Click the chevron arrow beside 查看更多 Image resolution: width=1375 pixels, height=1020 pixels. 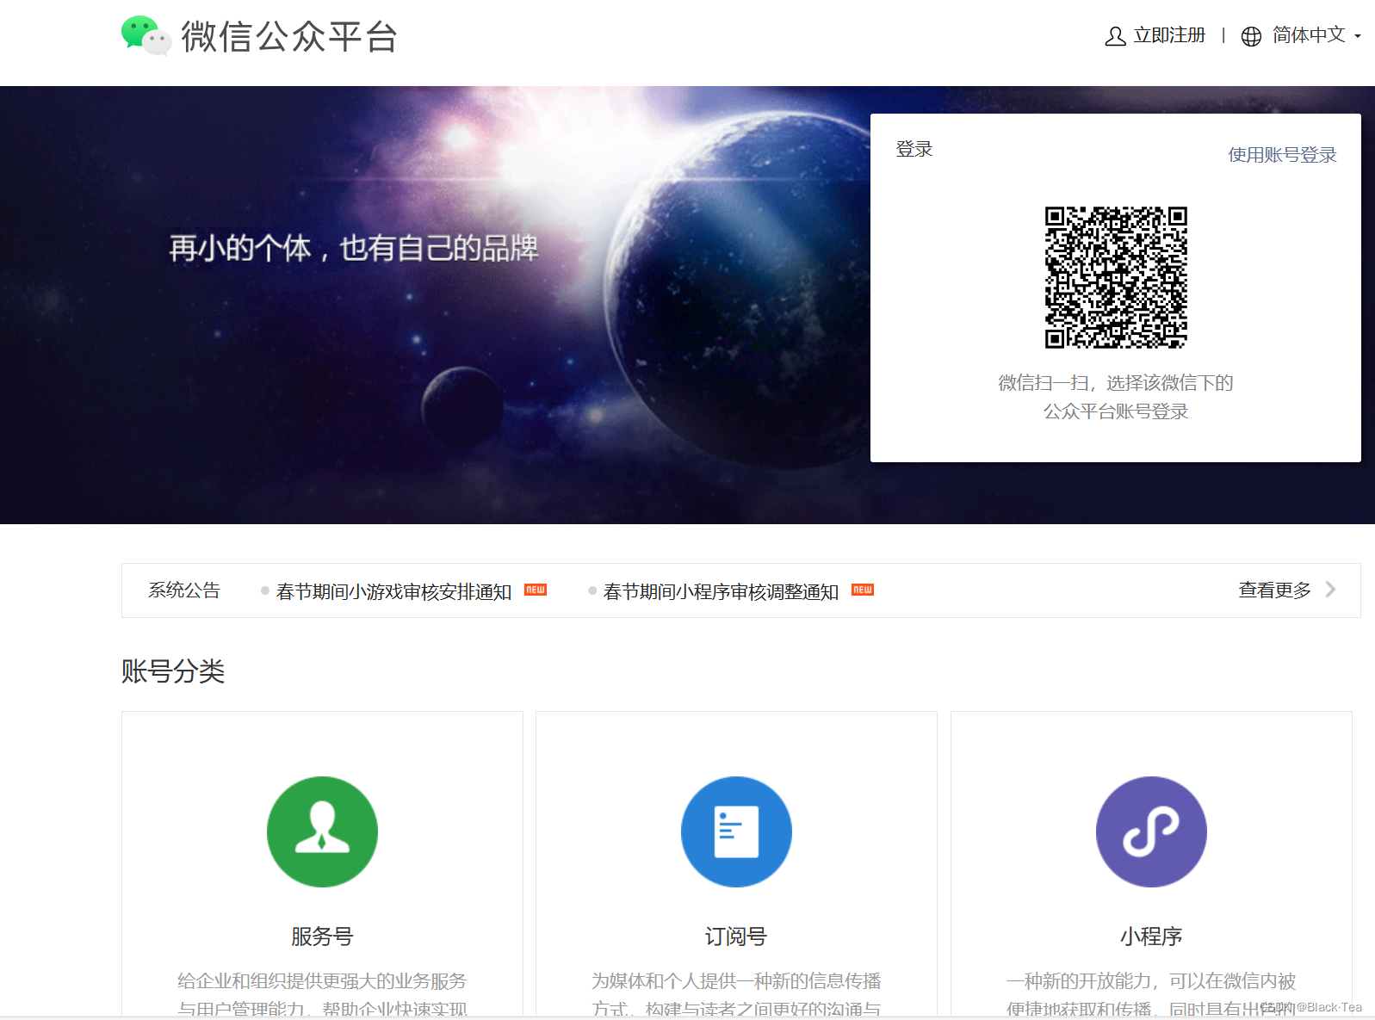pos(1331,590)
